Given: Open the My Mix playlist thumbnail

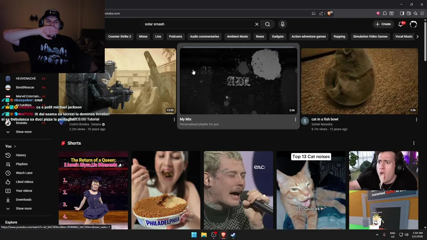Looking at the screenshot, I should (x=238, y=81).
